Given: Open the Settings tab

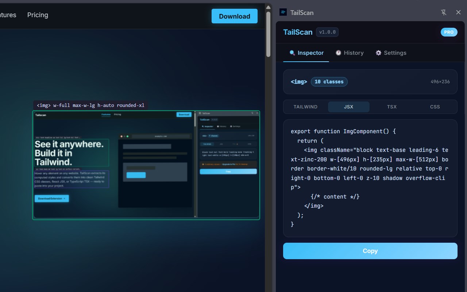Looking at the screenshot, I should point(391,53).
